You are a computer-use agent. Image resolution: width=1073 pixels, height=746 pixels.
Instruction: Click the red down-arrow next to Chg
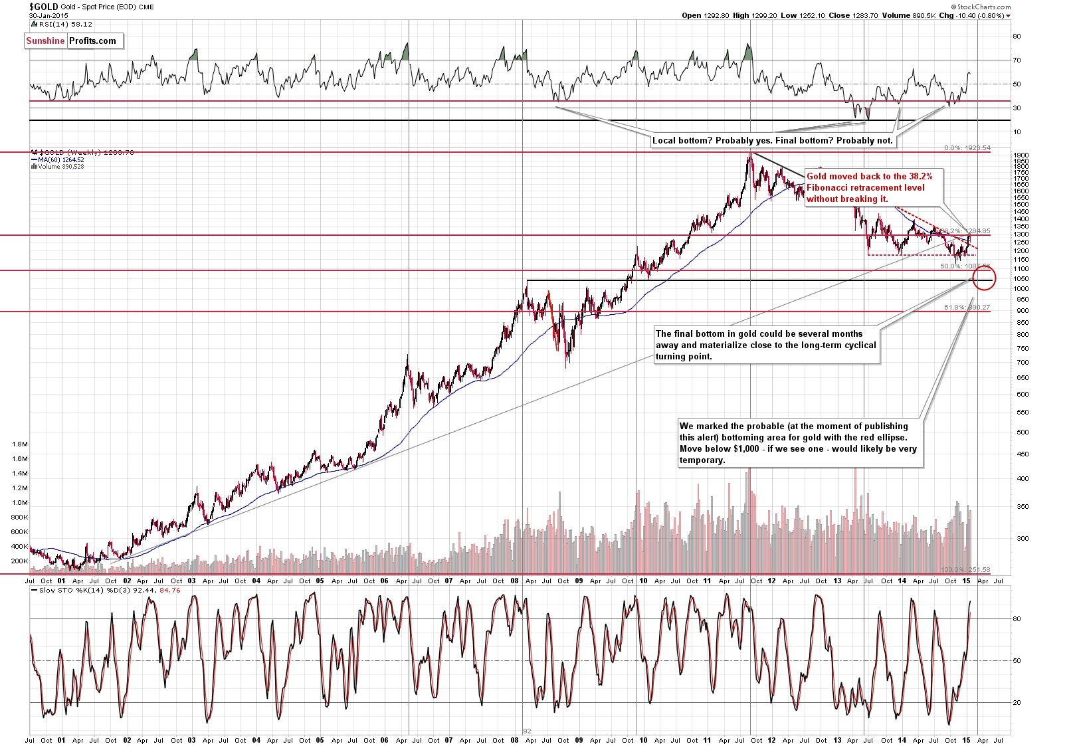(x=1009, y=16)
